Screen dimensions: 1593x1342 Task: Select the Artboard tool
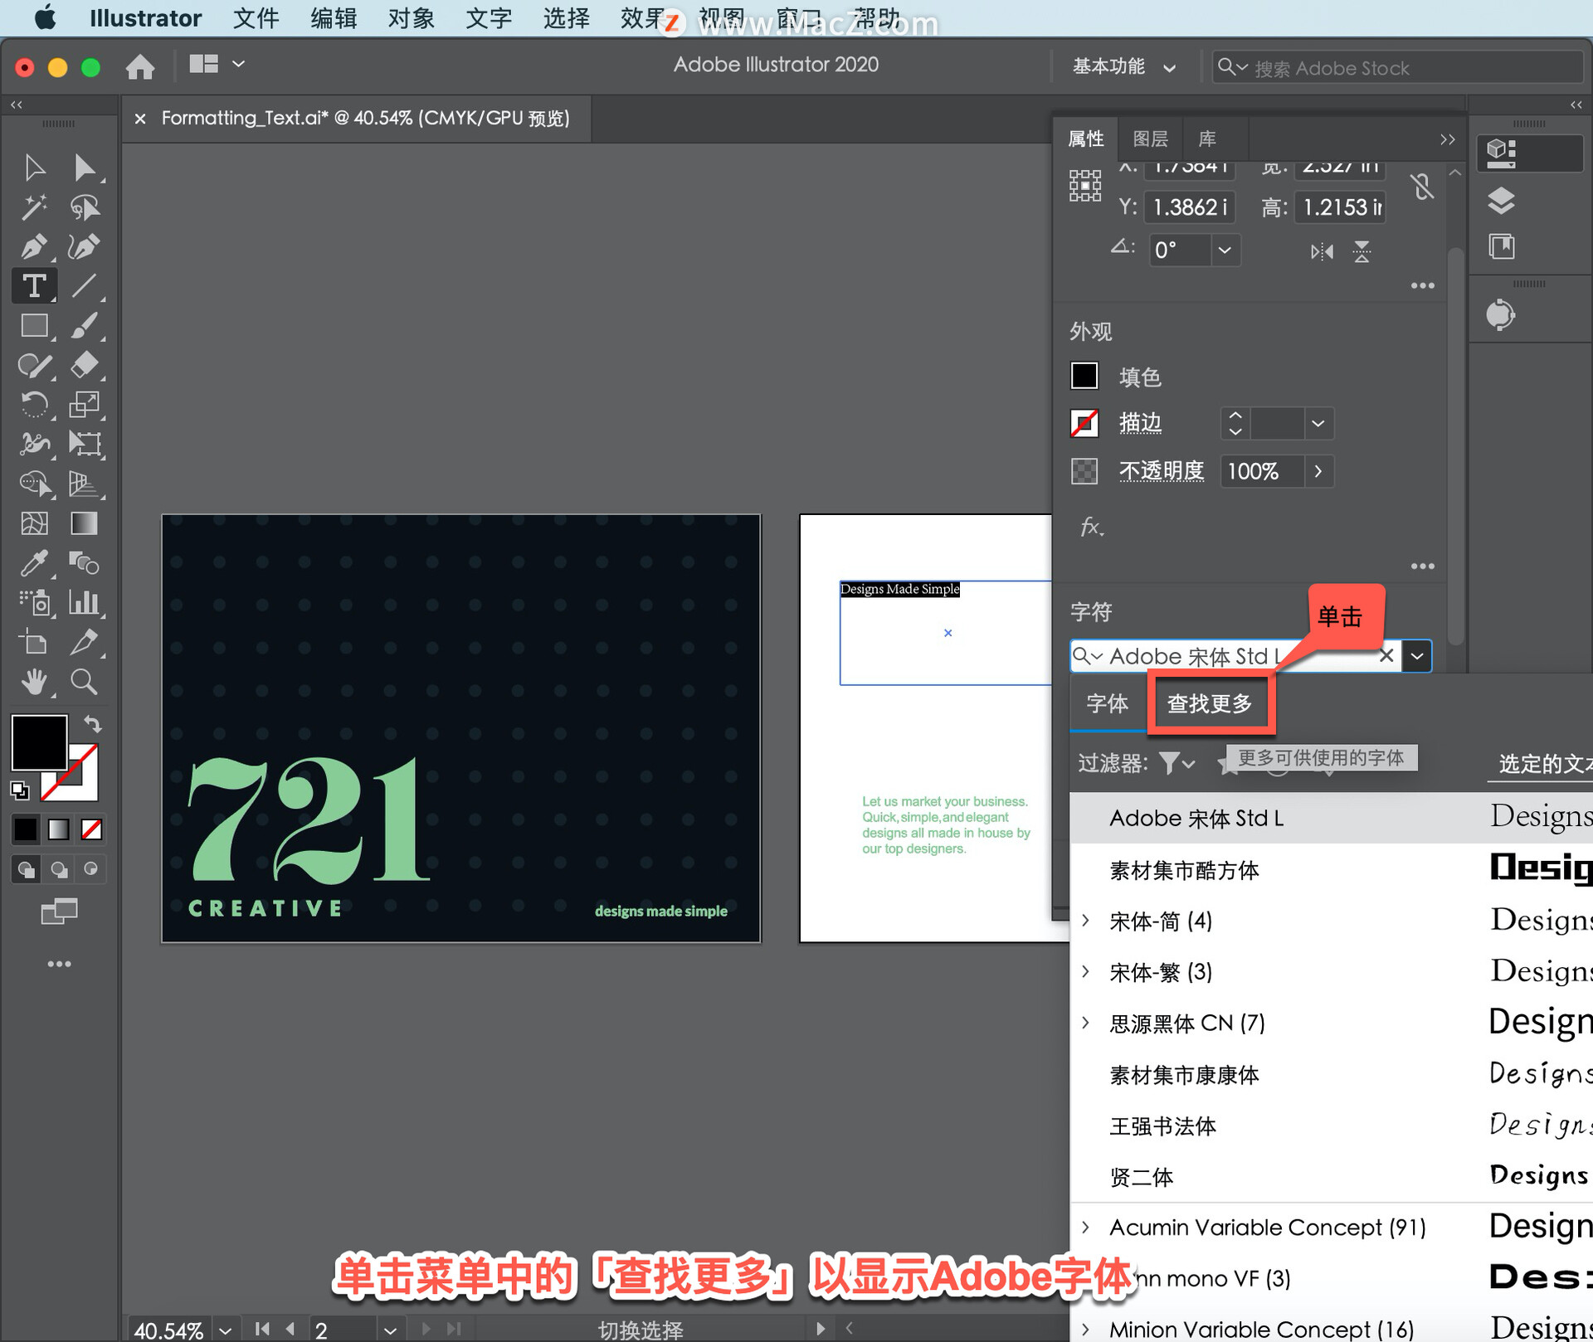coord(34,642)
